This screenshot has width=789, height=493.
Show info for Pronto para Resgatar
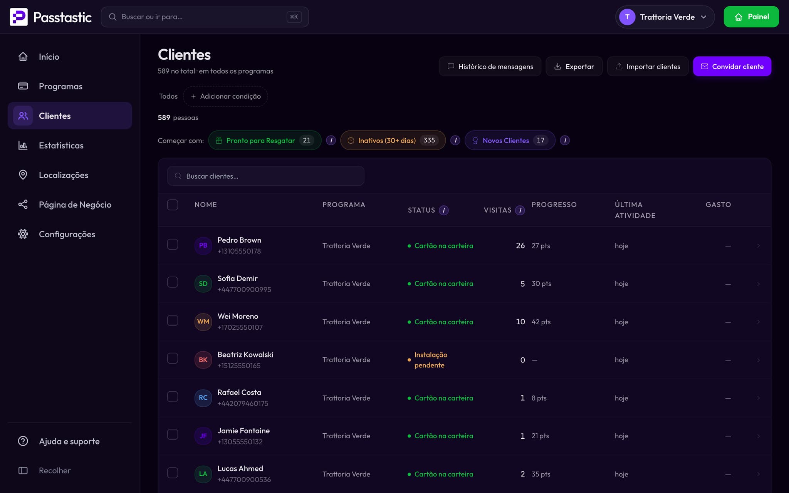(x=331, y=141)
